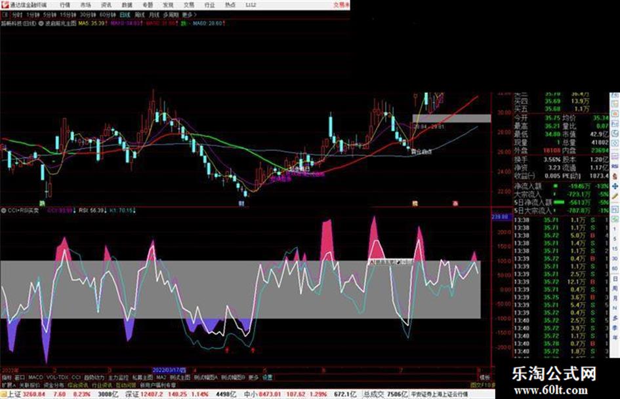Select the 多周期 multi-period tab
Viewport: 620px width, 399px height.
pyautogui.click(x=171, y=14)
